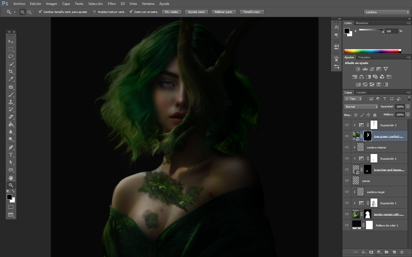Click the K value input field

392,31
